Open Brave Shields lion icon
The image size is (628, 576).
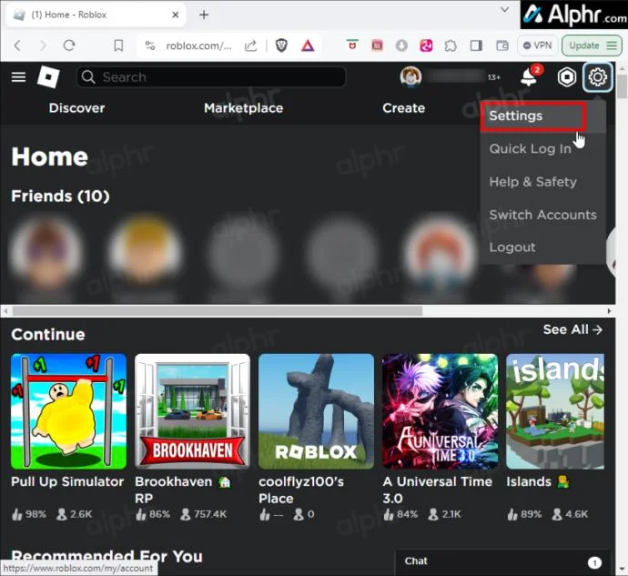click(x=281, y=45)
